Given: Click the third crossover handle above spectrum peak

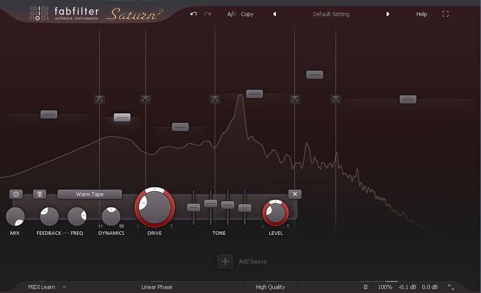Looking at the screenshot, I should point(215,99).
